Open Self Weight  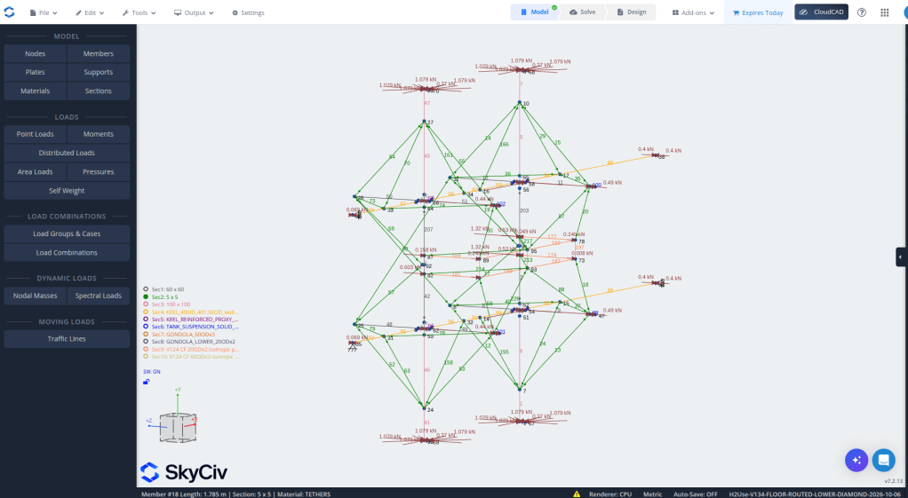[67, 190]
